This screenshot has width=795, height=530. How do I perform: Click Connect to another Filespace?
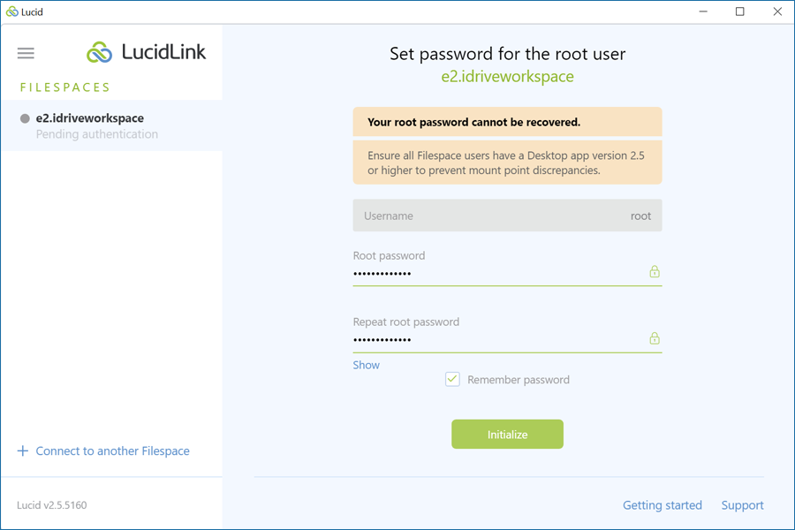[112, 450]
